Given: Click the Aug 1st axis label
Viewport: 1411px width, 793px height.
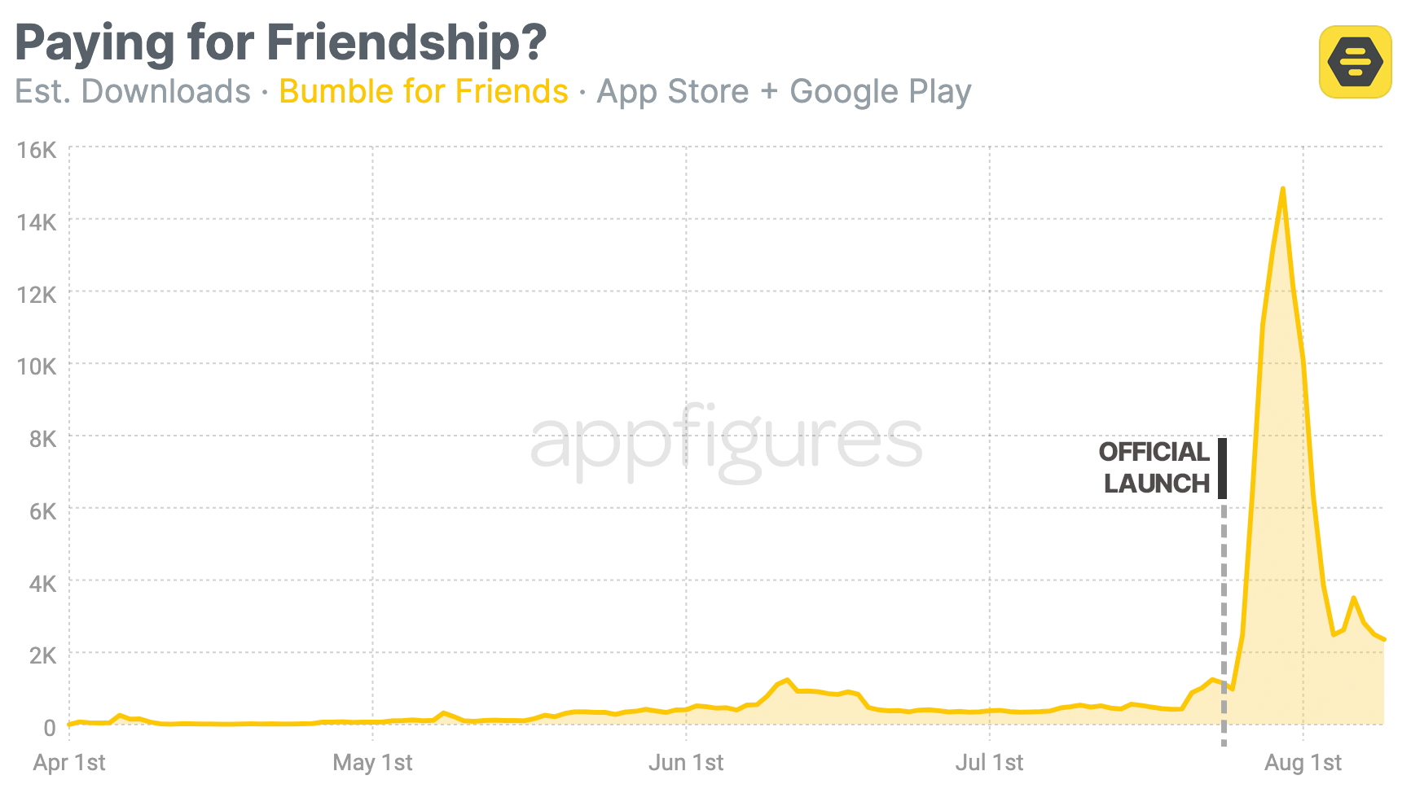Looking at the screenshot, I should [1303, 763].
